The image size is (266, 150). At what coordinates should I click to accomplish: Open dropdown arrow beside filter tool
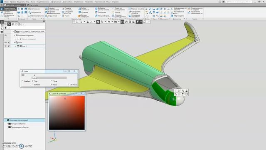[x=141, y=22]
